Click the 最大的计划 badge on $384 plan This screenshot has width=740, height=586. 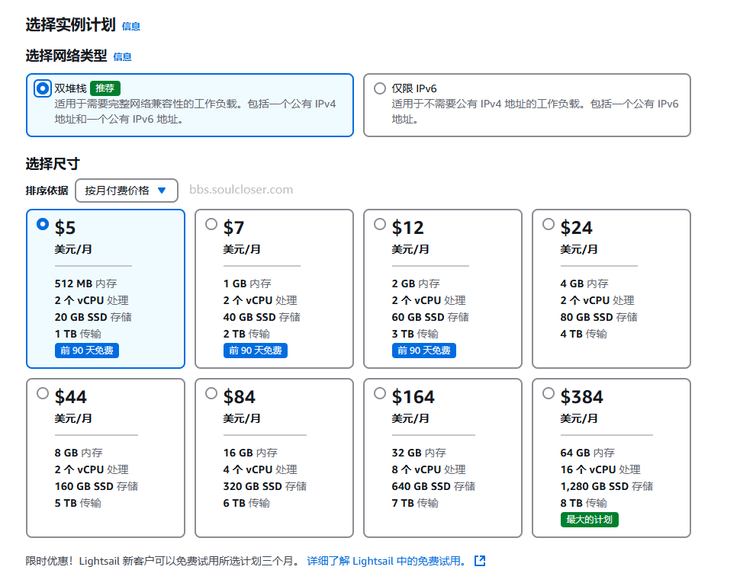[x=590, y=520]
